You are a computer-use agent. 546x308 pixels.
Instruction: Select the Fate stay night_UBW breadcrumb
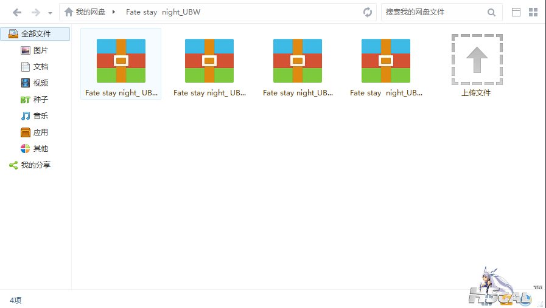[x=163, y=12]
